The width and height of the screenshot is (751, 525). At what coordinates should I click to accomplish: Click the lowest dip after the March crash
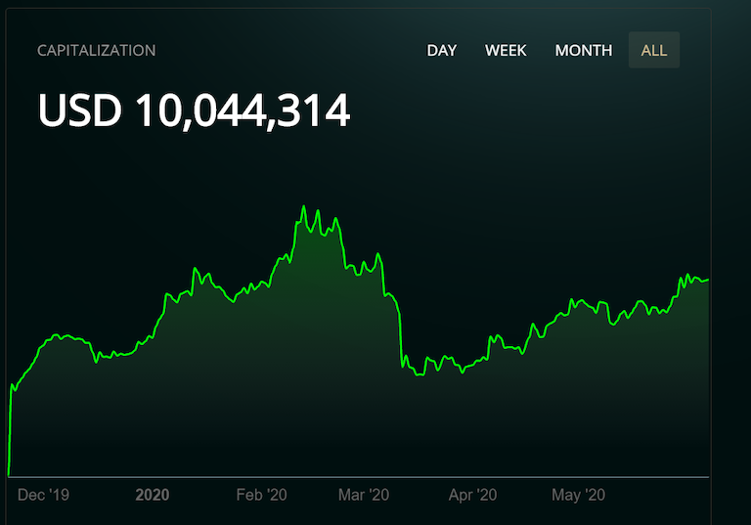[x=420, y=374]
